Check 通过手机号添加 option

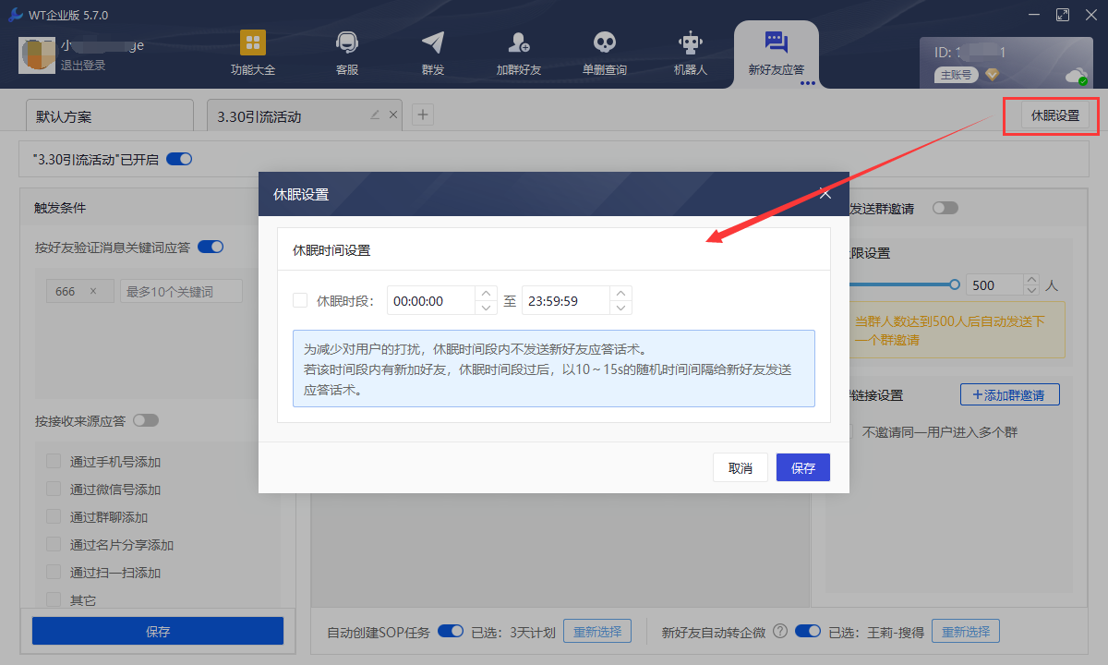click(54, 462)
